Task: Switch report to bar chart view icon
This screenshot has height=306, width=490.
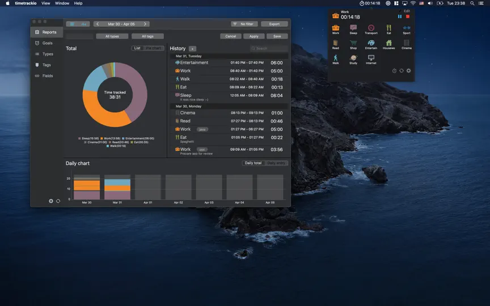Action: tap(84, 24)
